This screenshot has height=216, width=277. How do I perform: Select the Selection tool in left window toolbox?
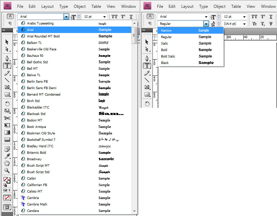click(x=7, y=42)
